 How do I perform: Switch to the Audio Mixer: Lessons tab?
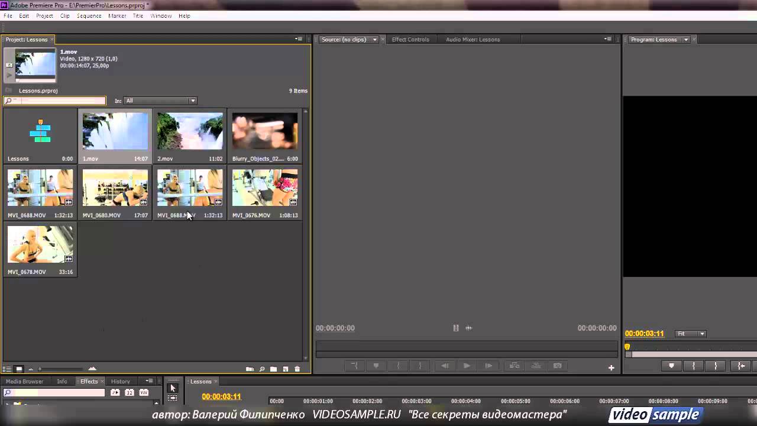(x=473, y=40)
